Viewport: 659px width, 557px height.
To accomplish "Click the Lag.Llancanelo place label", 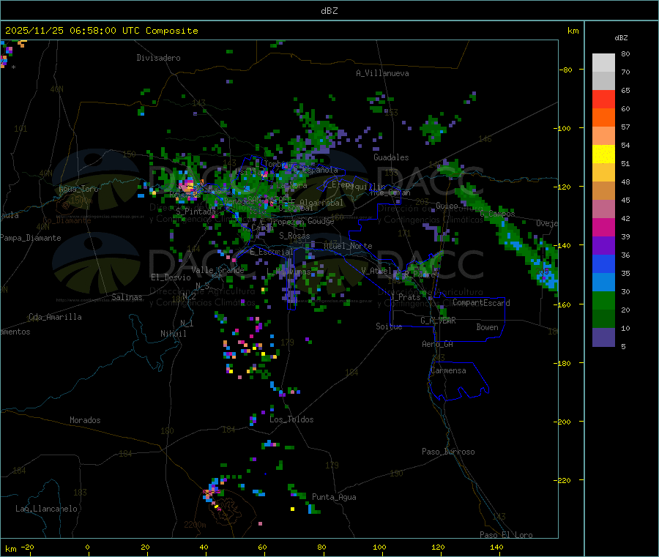I will pyautogui.click(x=46, y=509).
